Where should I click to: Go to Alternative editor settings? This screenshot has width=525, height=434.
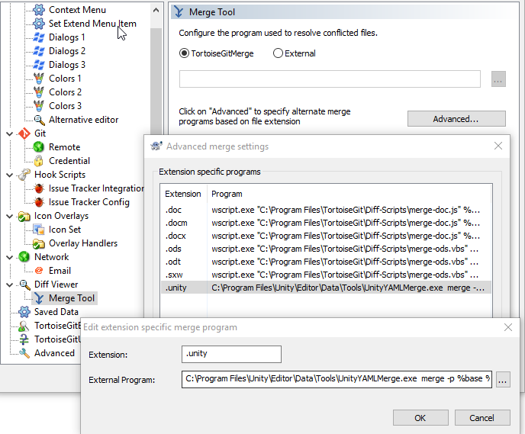tap(83, 120)
